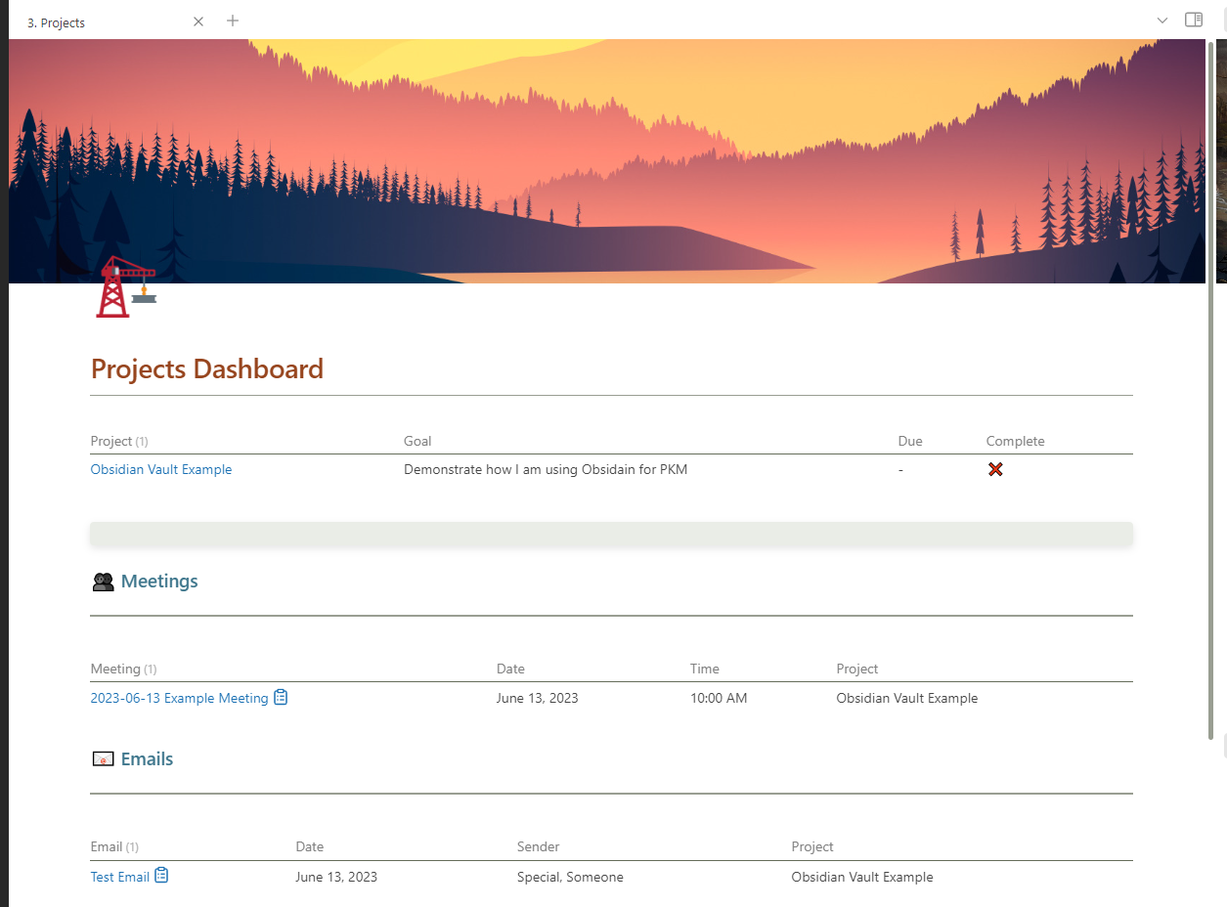Click the clipboard icon beside Example Meeting
The width and height of the screenshot is (1227, 907).
click(x=281, y=697)
